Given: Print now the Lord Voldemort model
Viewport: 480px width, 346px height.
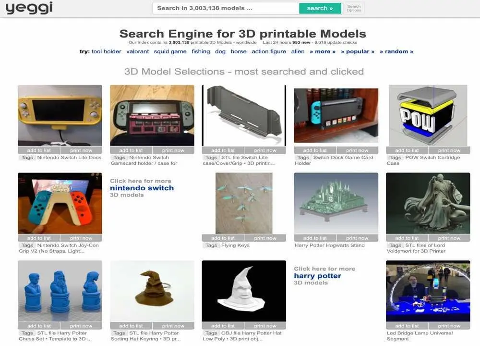Looking at the screenshot, I should click(449, 238).
